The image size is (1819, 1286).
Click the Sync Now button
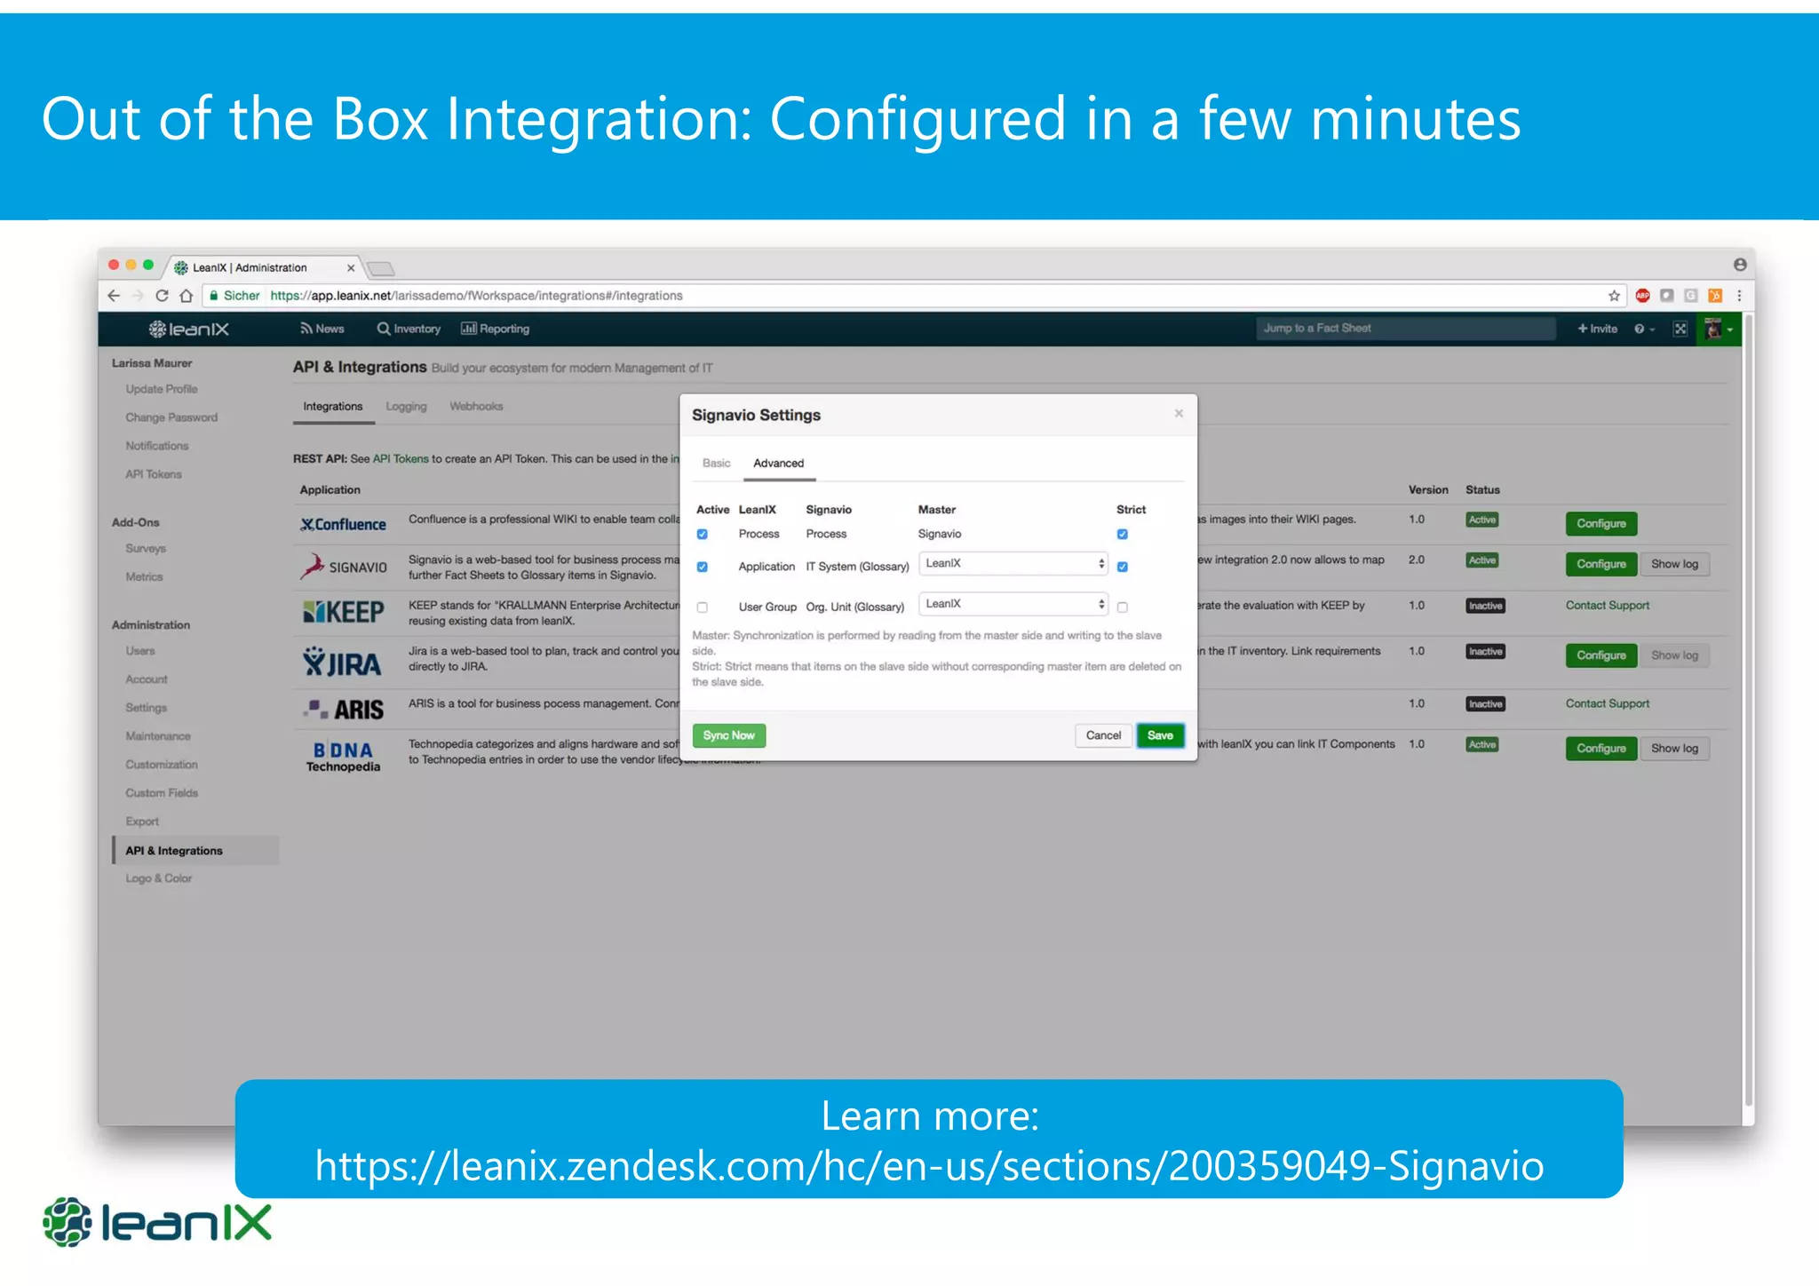coord(729,735)
